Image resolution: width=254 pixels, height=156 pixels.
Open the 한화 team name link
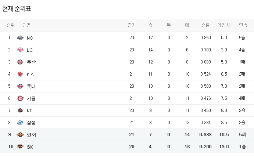[x=32, y=135]
